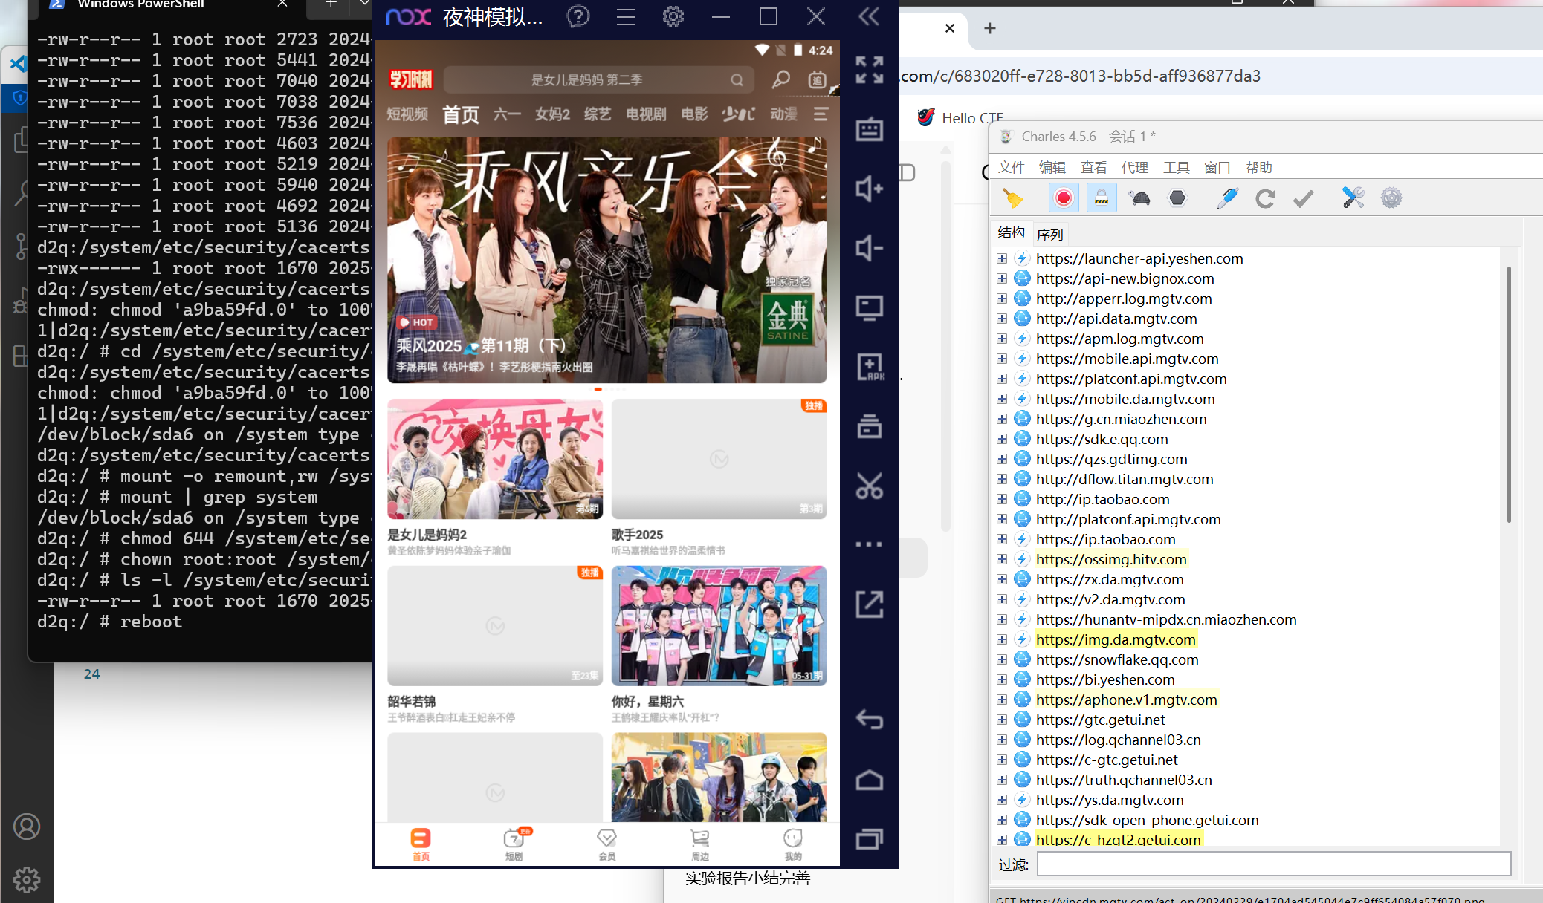This screenshot has width=1543, height=903.
Task: Switch to Charles 序列 tab
Action: pyautogui.click(x=1049, y=235)
